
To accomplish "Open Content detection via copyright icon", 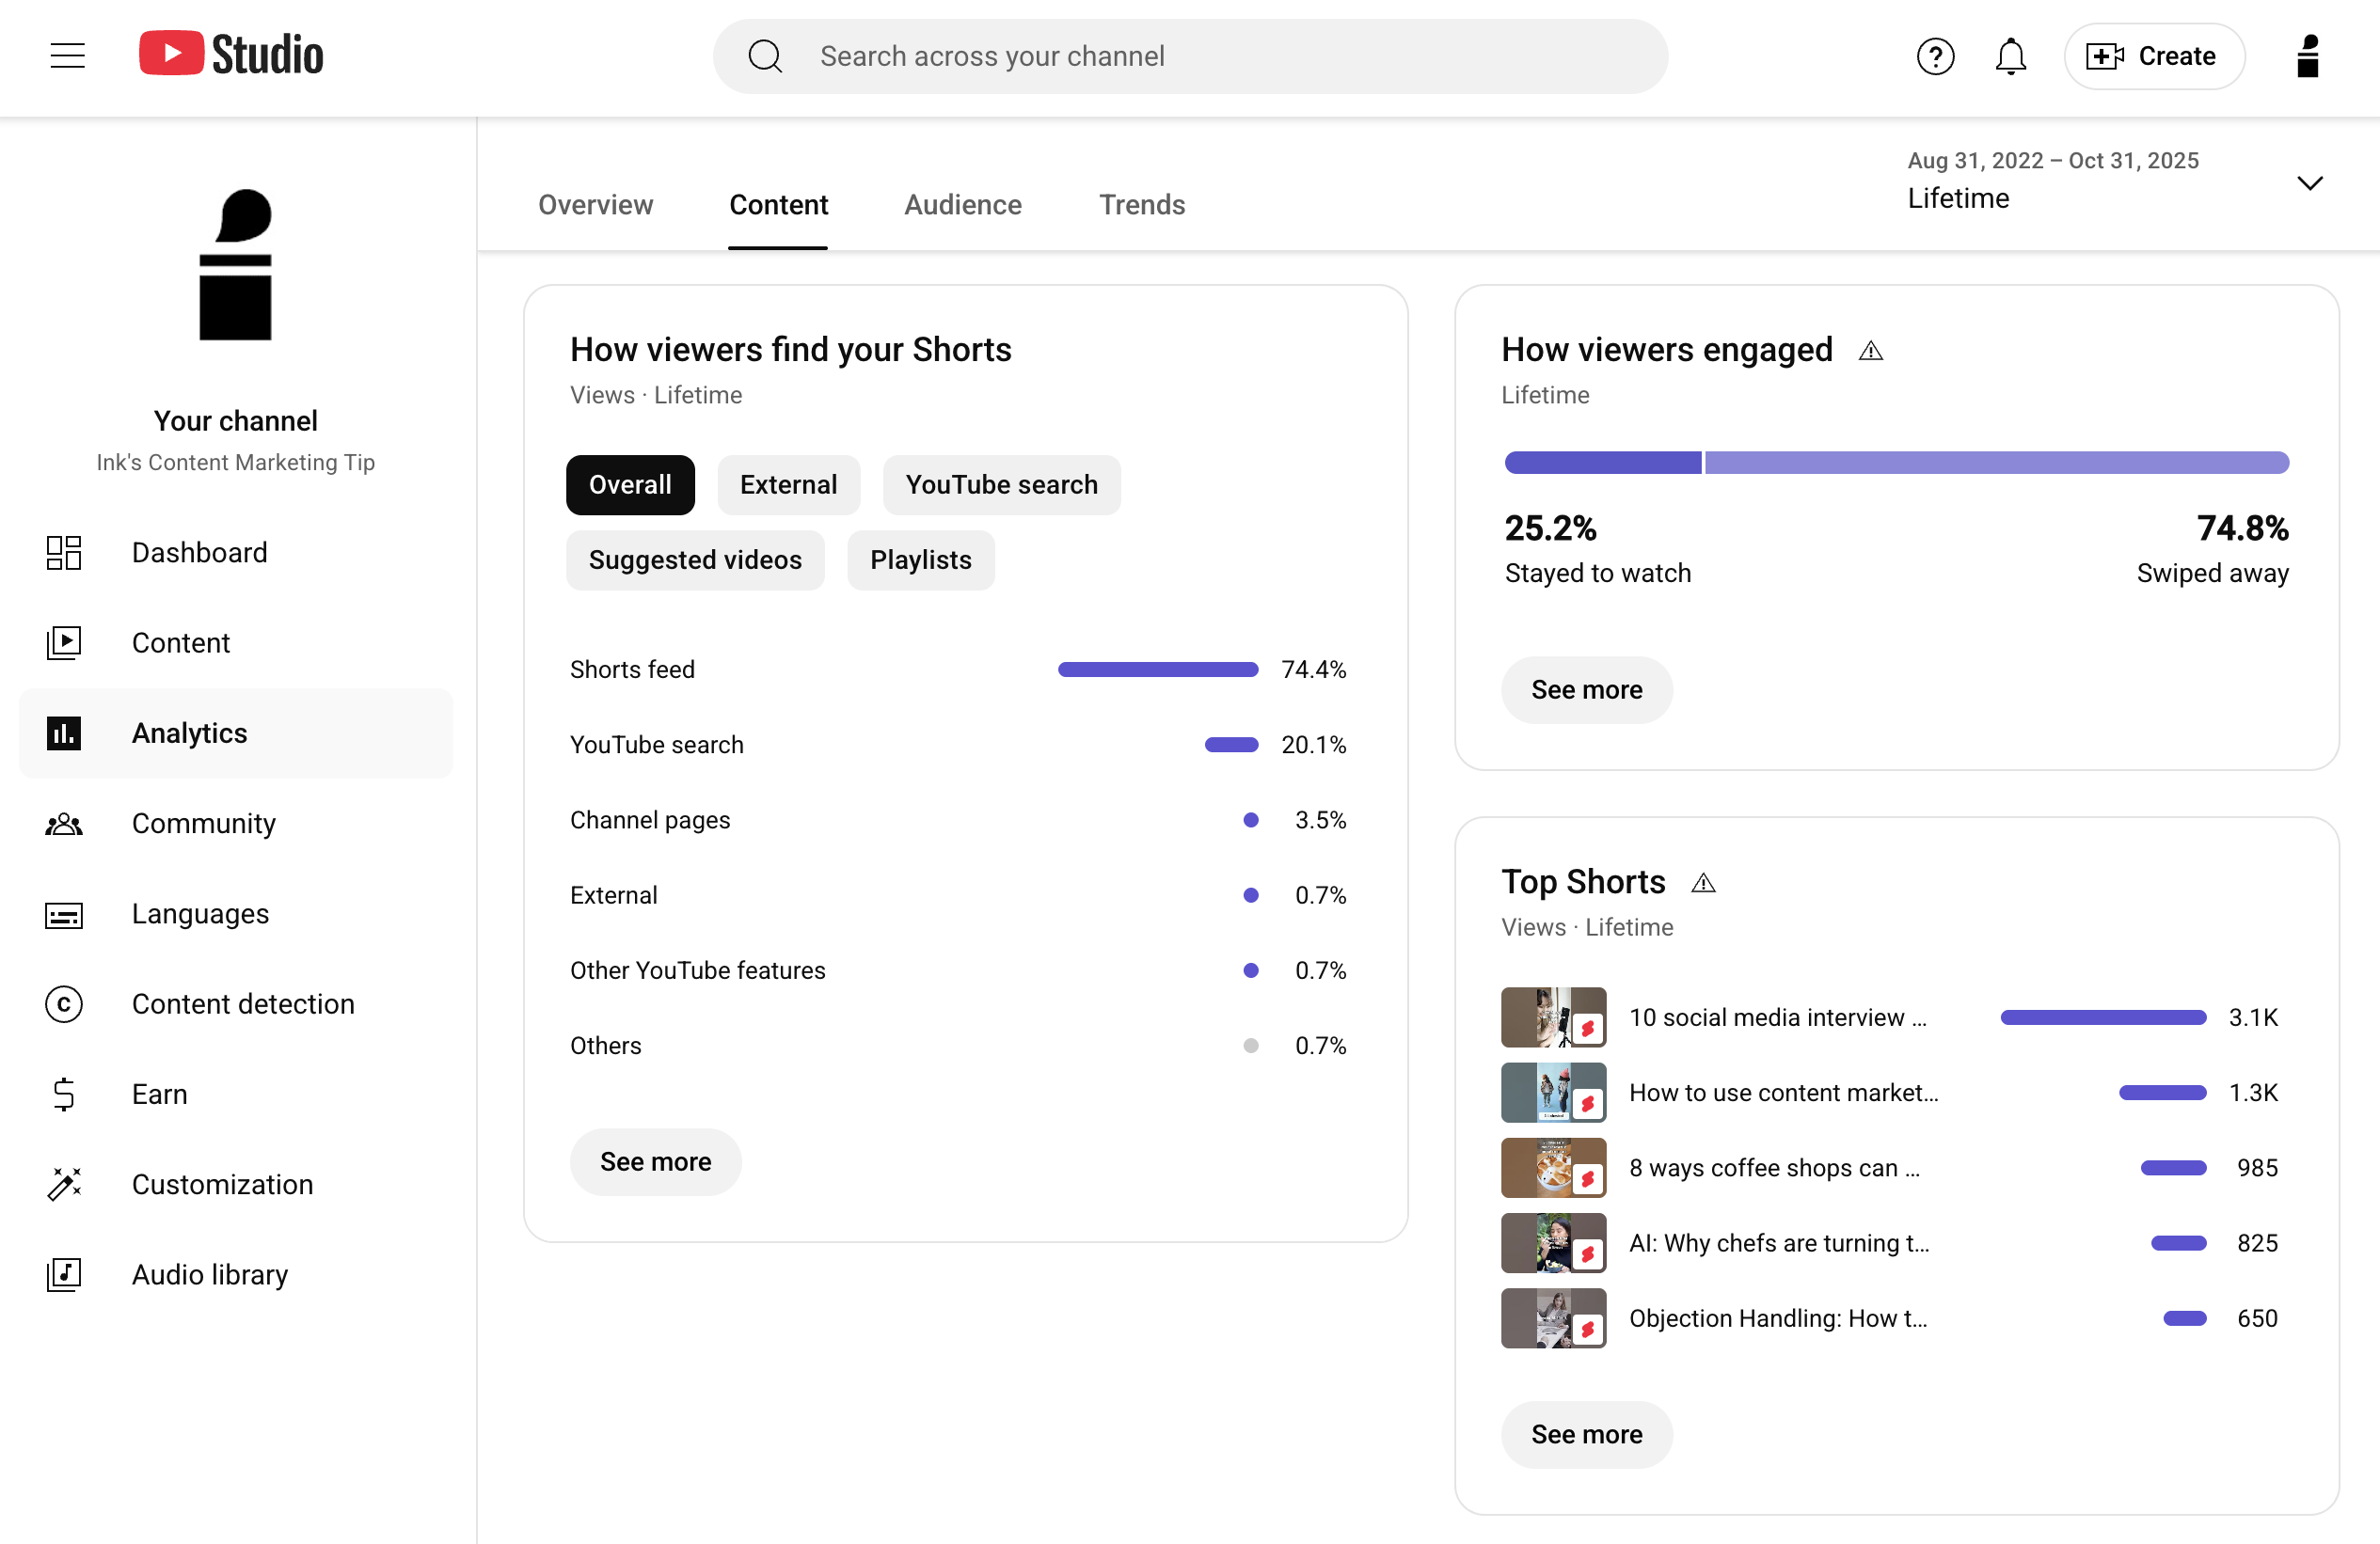I will (x=64, y=1004).
